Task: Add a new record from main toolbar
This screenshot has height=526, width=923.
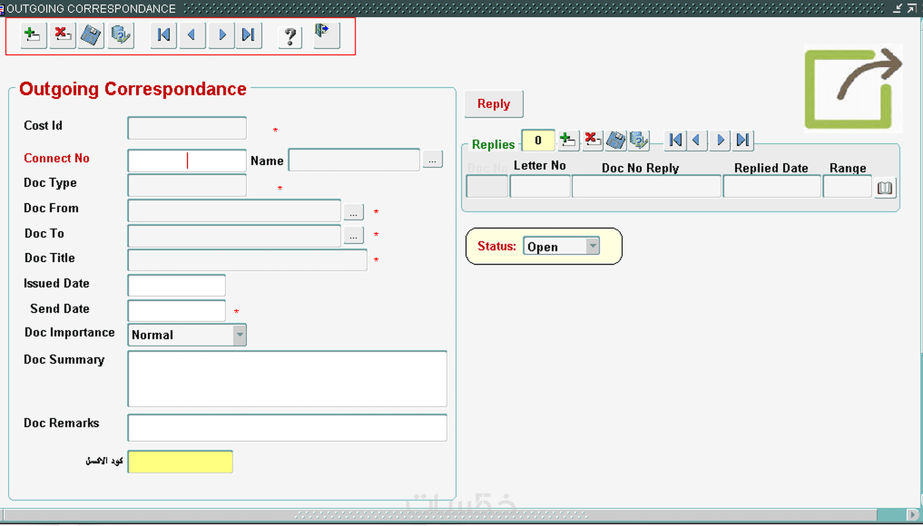Action: [x=32, y=35]
